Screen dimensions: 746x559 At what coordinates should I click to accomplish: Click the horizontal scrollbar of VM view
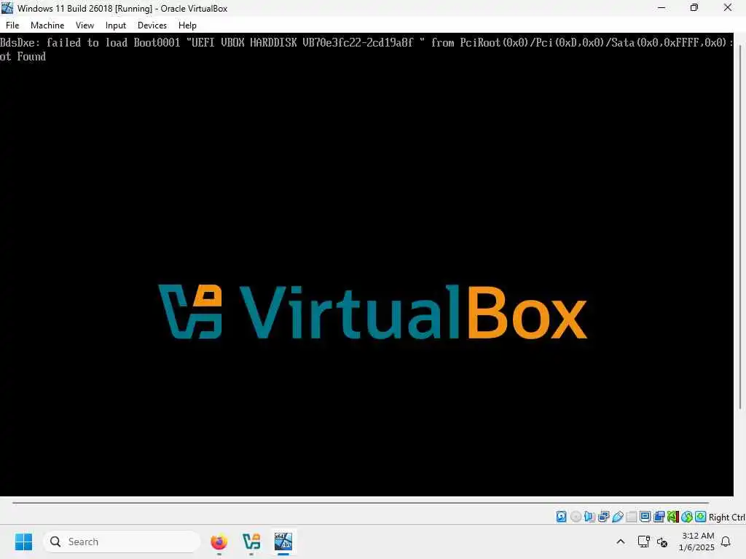[361, 502]
